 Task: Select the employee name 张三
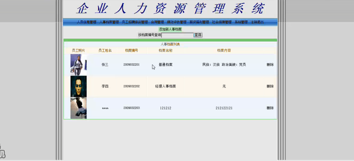pos(105,65)
